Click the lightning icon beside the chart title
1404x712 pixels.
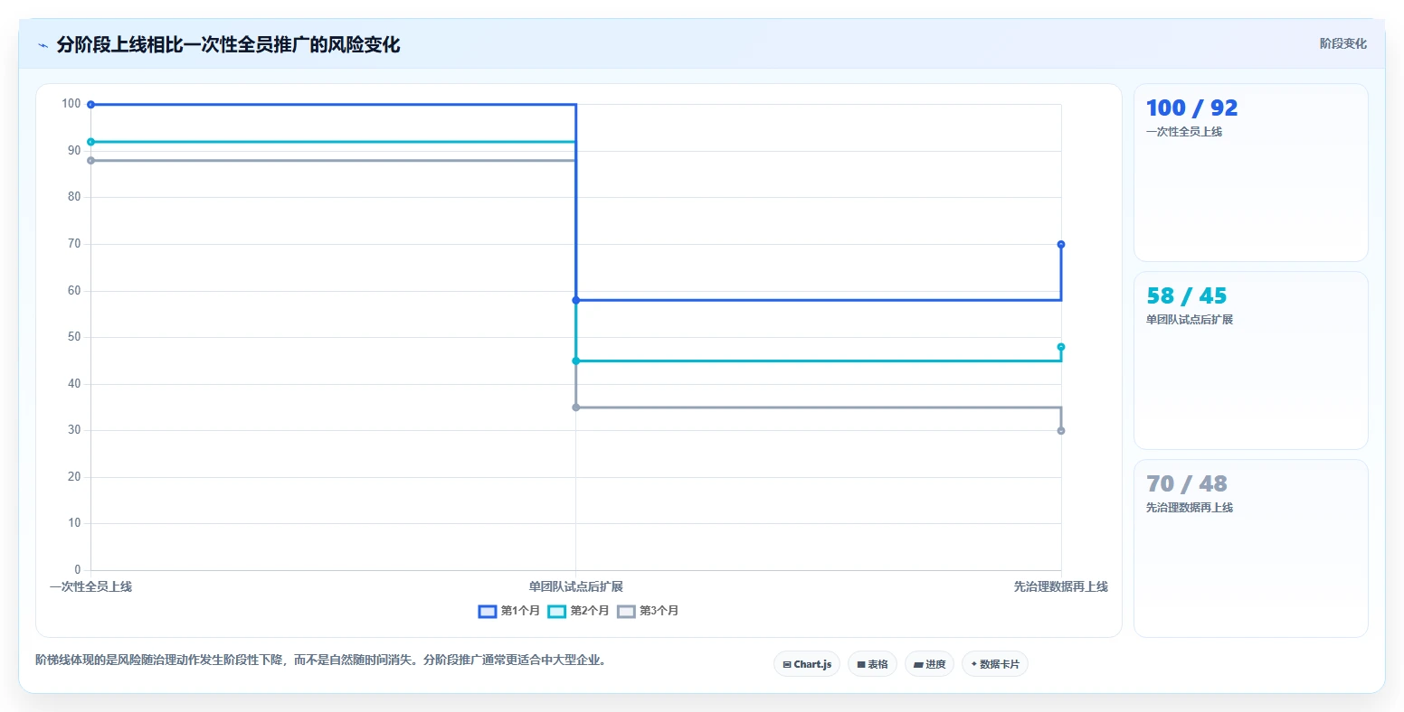pos(43,45)
